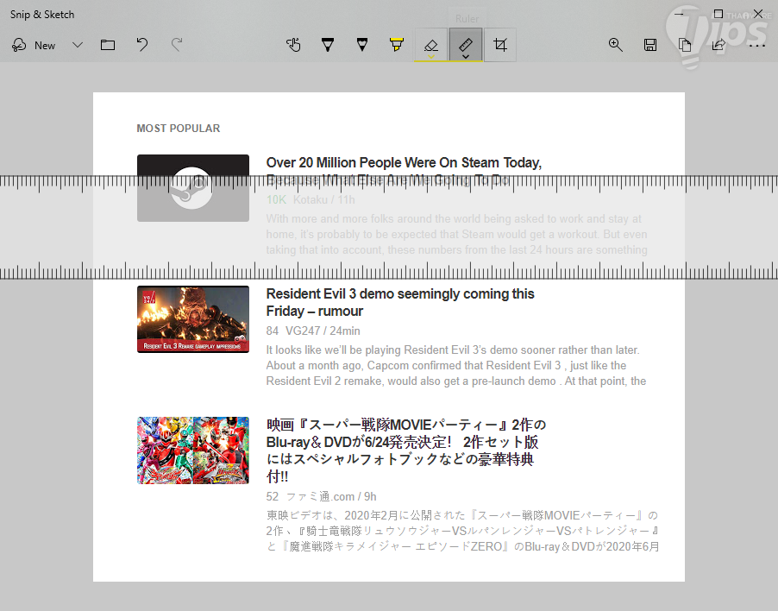Image resolution: width=778 pixels, height=611 pixels.
Task: Click 'Kotaku / 11h' source text
Action: pyautogui.click(x=324, y=199)
